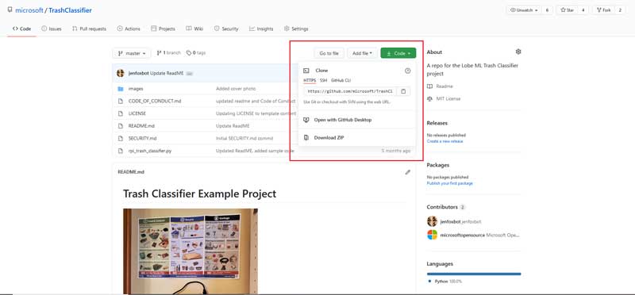Open the MIT License link
This screenshot has width=635, height=295.
tap(448, 99)
